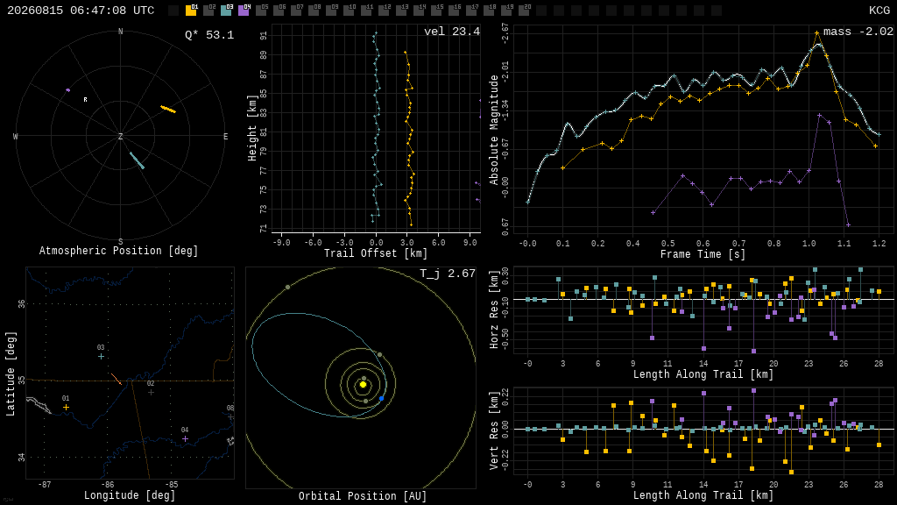The width and height of the screenshot is (897, 505).
Task: Click the yellow Sun in the orbit plot
Action: [363, 385]
